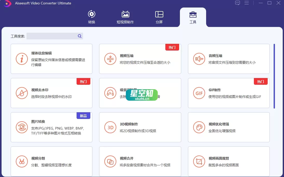The image size is (284, 177).
Task: Select the GIF制作 maker tool icon
Action: 199,93
